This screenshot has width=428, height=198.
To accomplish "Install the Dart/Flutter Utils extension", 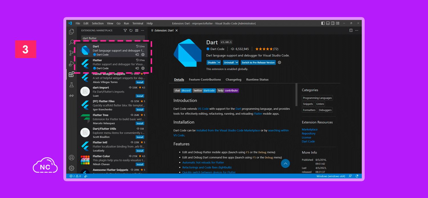I will point(140,137).
